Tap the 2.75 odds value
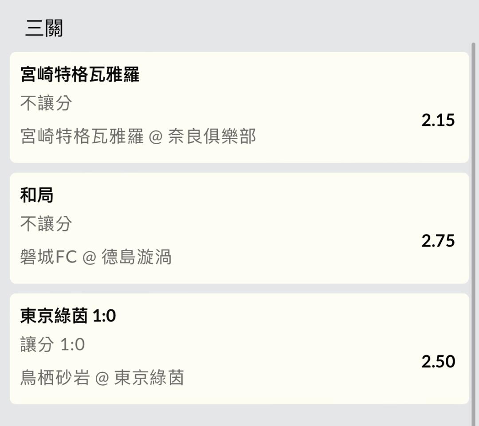The width and height of the screenshot is (479, 426). tap(438, 241)
